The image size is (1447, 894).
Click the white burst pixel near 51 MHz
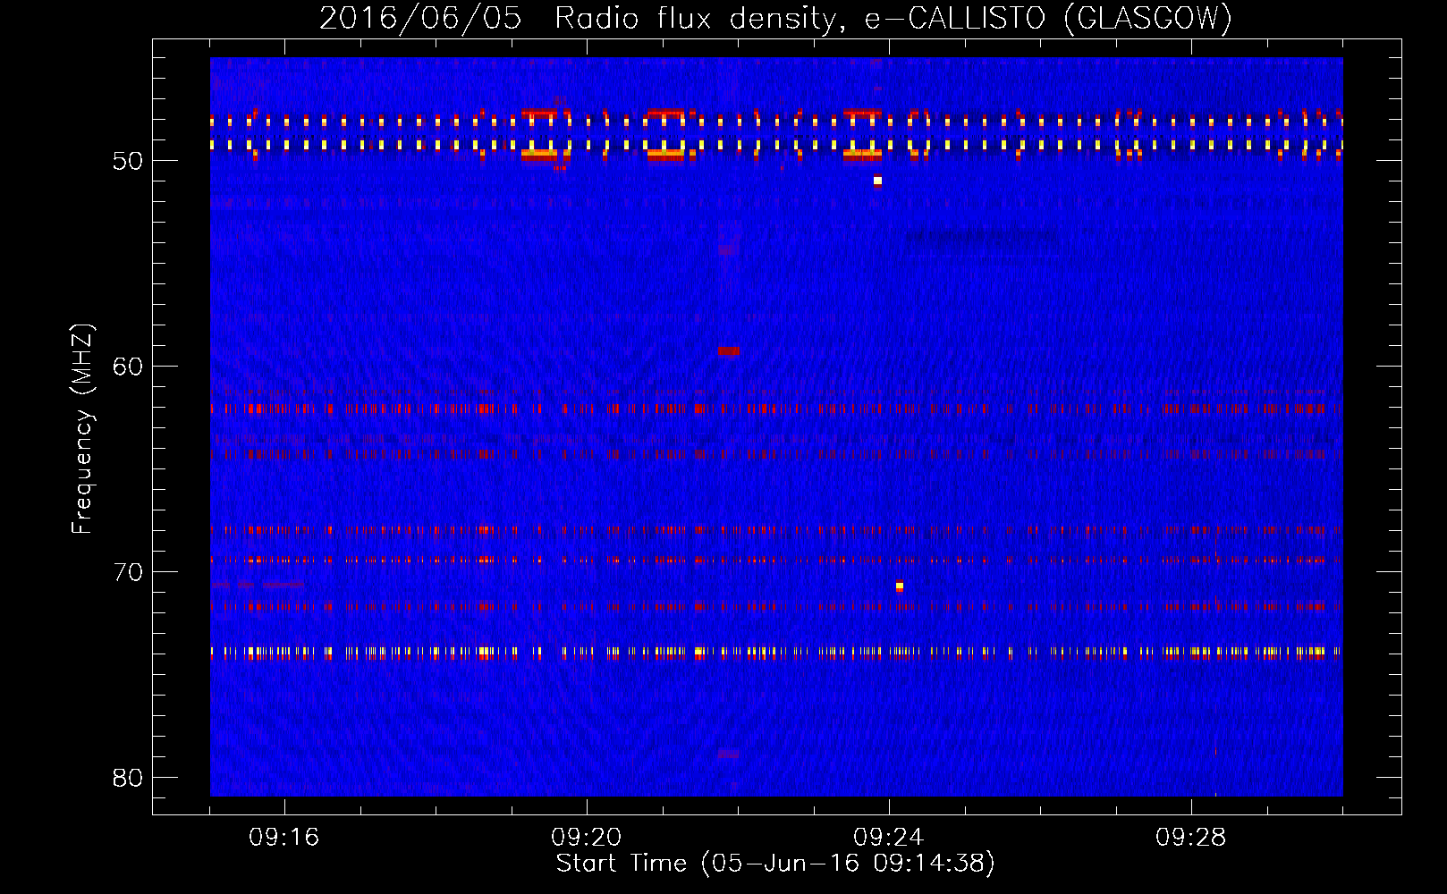877,181
